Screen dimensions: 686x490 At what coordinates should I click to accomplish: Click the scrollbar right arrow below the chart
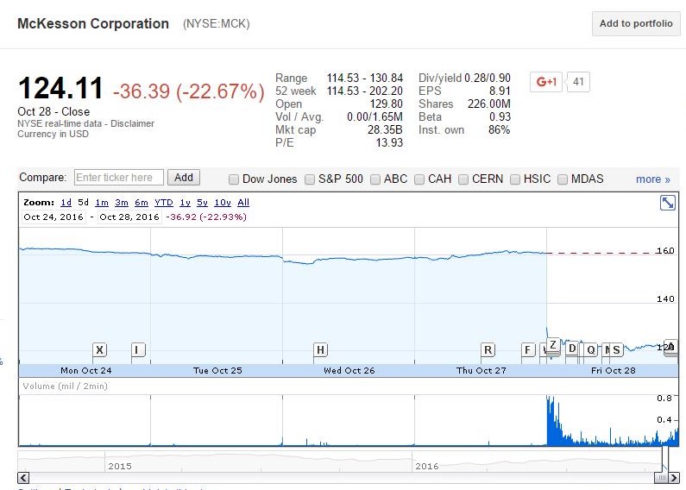[674, 477]
